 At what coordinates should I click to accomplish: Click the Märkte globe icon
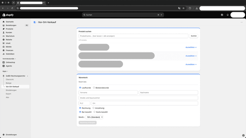click(x=4, y=47)
